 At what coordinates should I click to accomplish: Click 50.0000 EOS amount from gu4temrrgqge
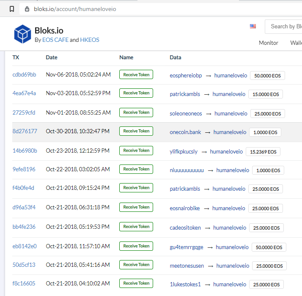(269, 247)
